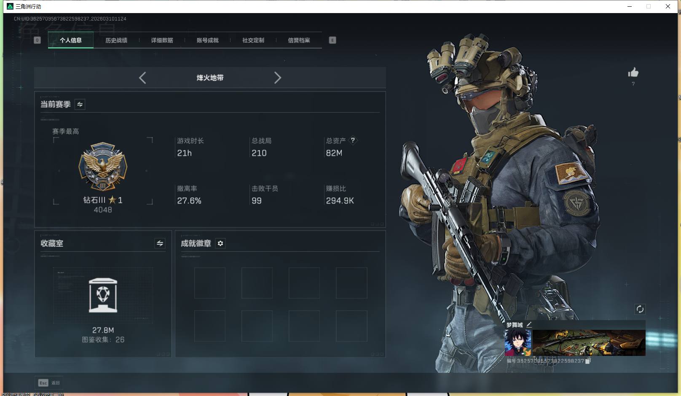This screenshot has width=681, height=396.
Task: Give a like with the thumbs-up icon
Action: coord(633,73)
